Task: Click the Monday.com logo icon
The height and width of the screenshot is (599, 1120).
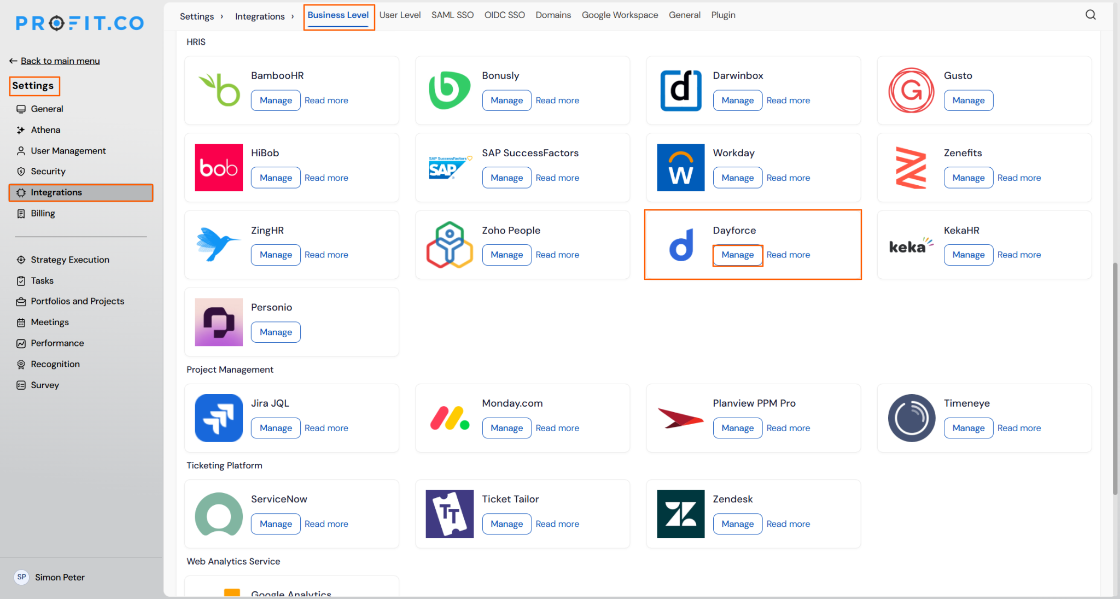Action: [450, 418]
